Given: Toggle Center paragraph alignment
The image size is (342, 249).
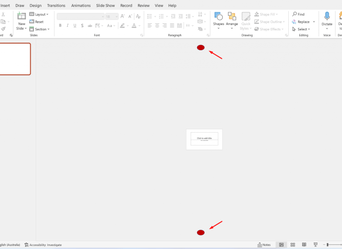Looking at the screenshot, I should click(x=157, y=26).
